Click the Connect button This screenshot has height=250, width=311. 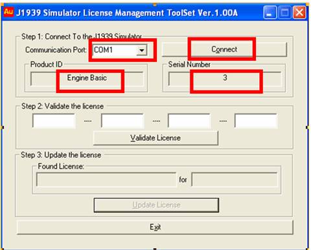(x=224, y=49)
